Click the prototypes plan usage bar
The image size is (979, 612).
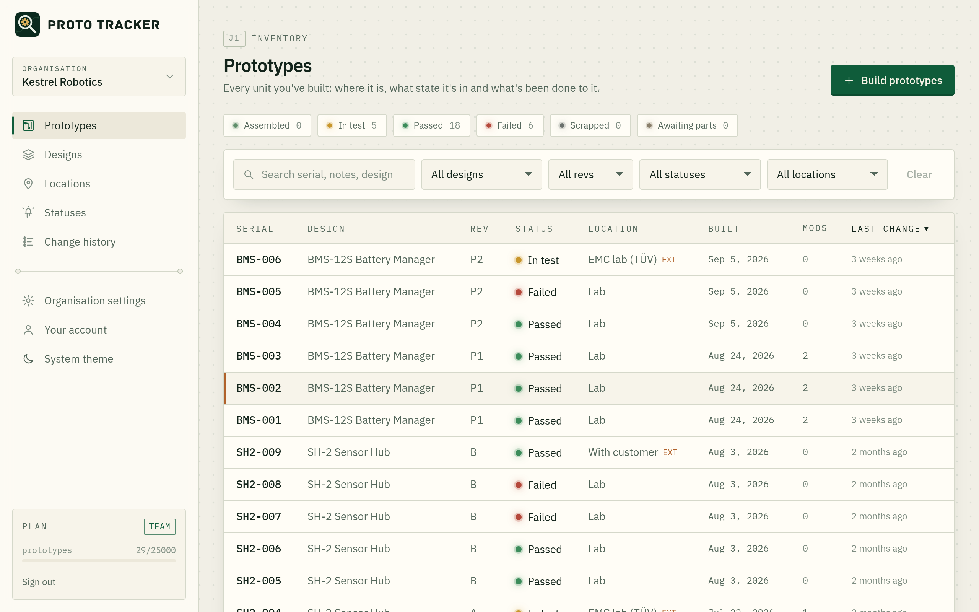tap(99, 561)
